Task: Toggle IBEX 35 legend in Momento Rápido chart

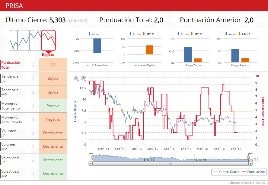Action: click(149, 34)
